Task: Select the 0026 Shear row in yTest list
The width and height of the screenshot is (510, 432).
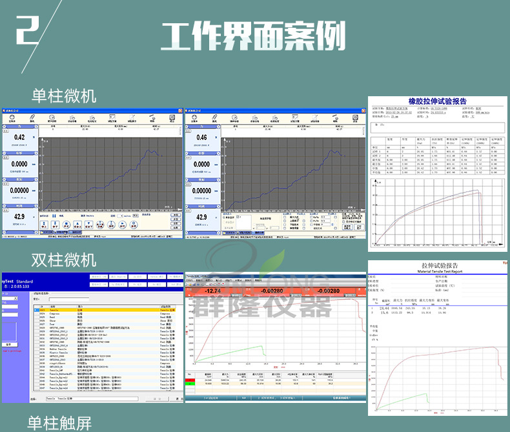Action: [105, 321]
